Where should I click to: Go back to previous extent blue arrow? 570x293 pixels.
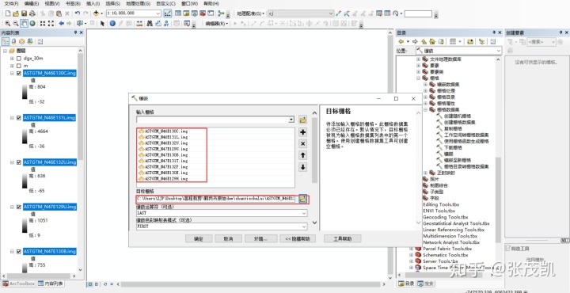[x=62, y=23]
